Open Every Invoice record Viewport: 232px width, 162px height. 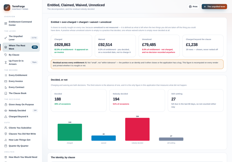(x=21, y=81)
